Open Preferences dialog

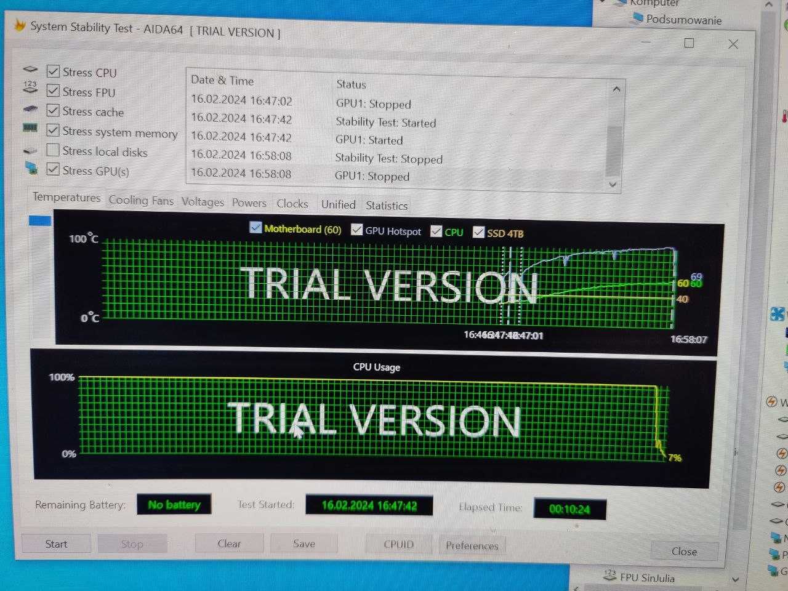click(x=472, y=545)
